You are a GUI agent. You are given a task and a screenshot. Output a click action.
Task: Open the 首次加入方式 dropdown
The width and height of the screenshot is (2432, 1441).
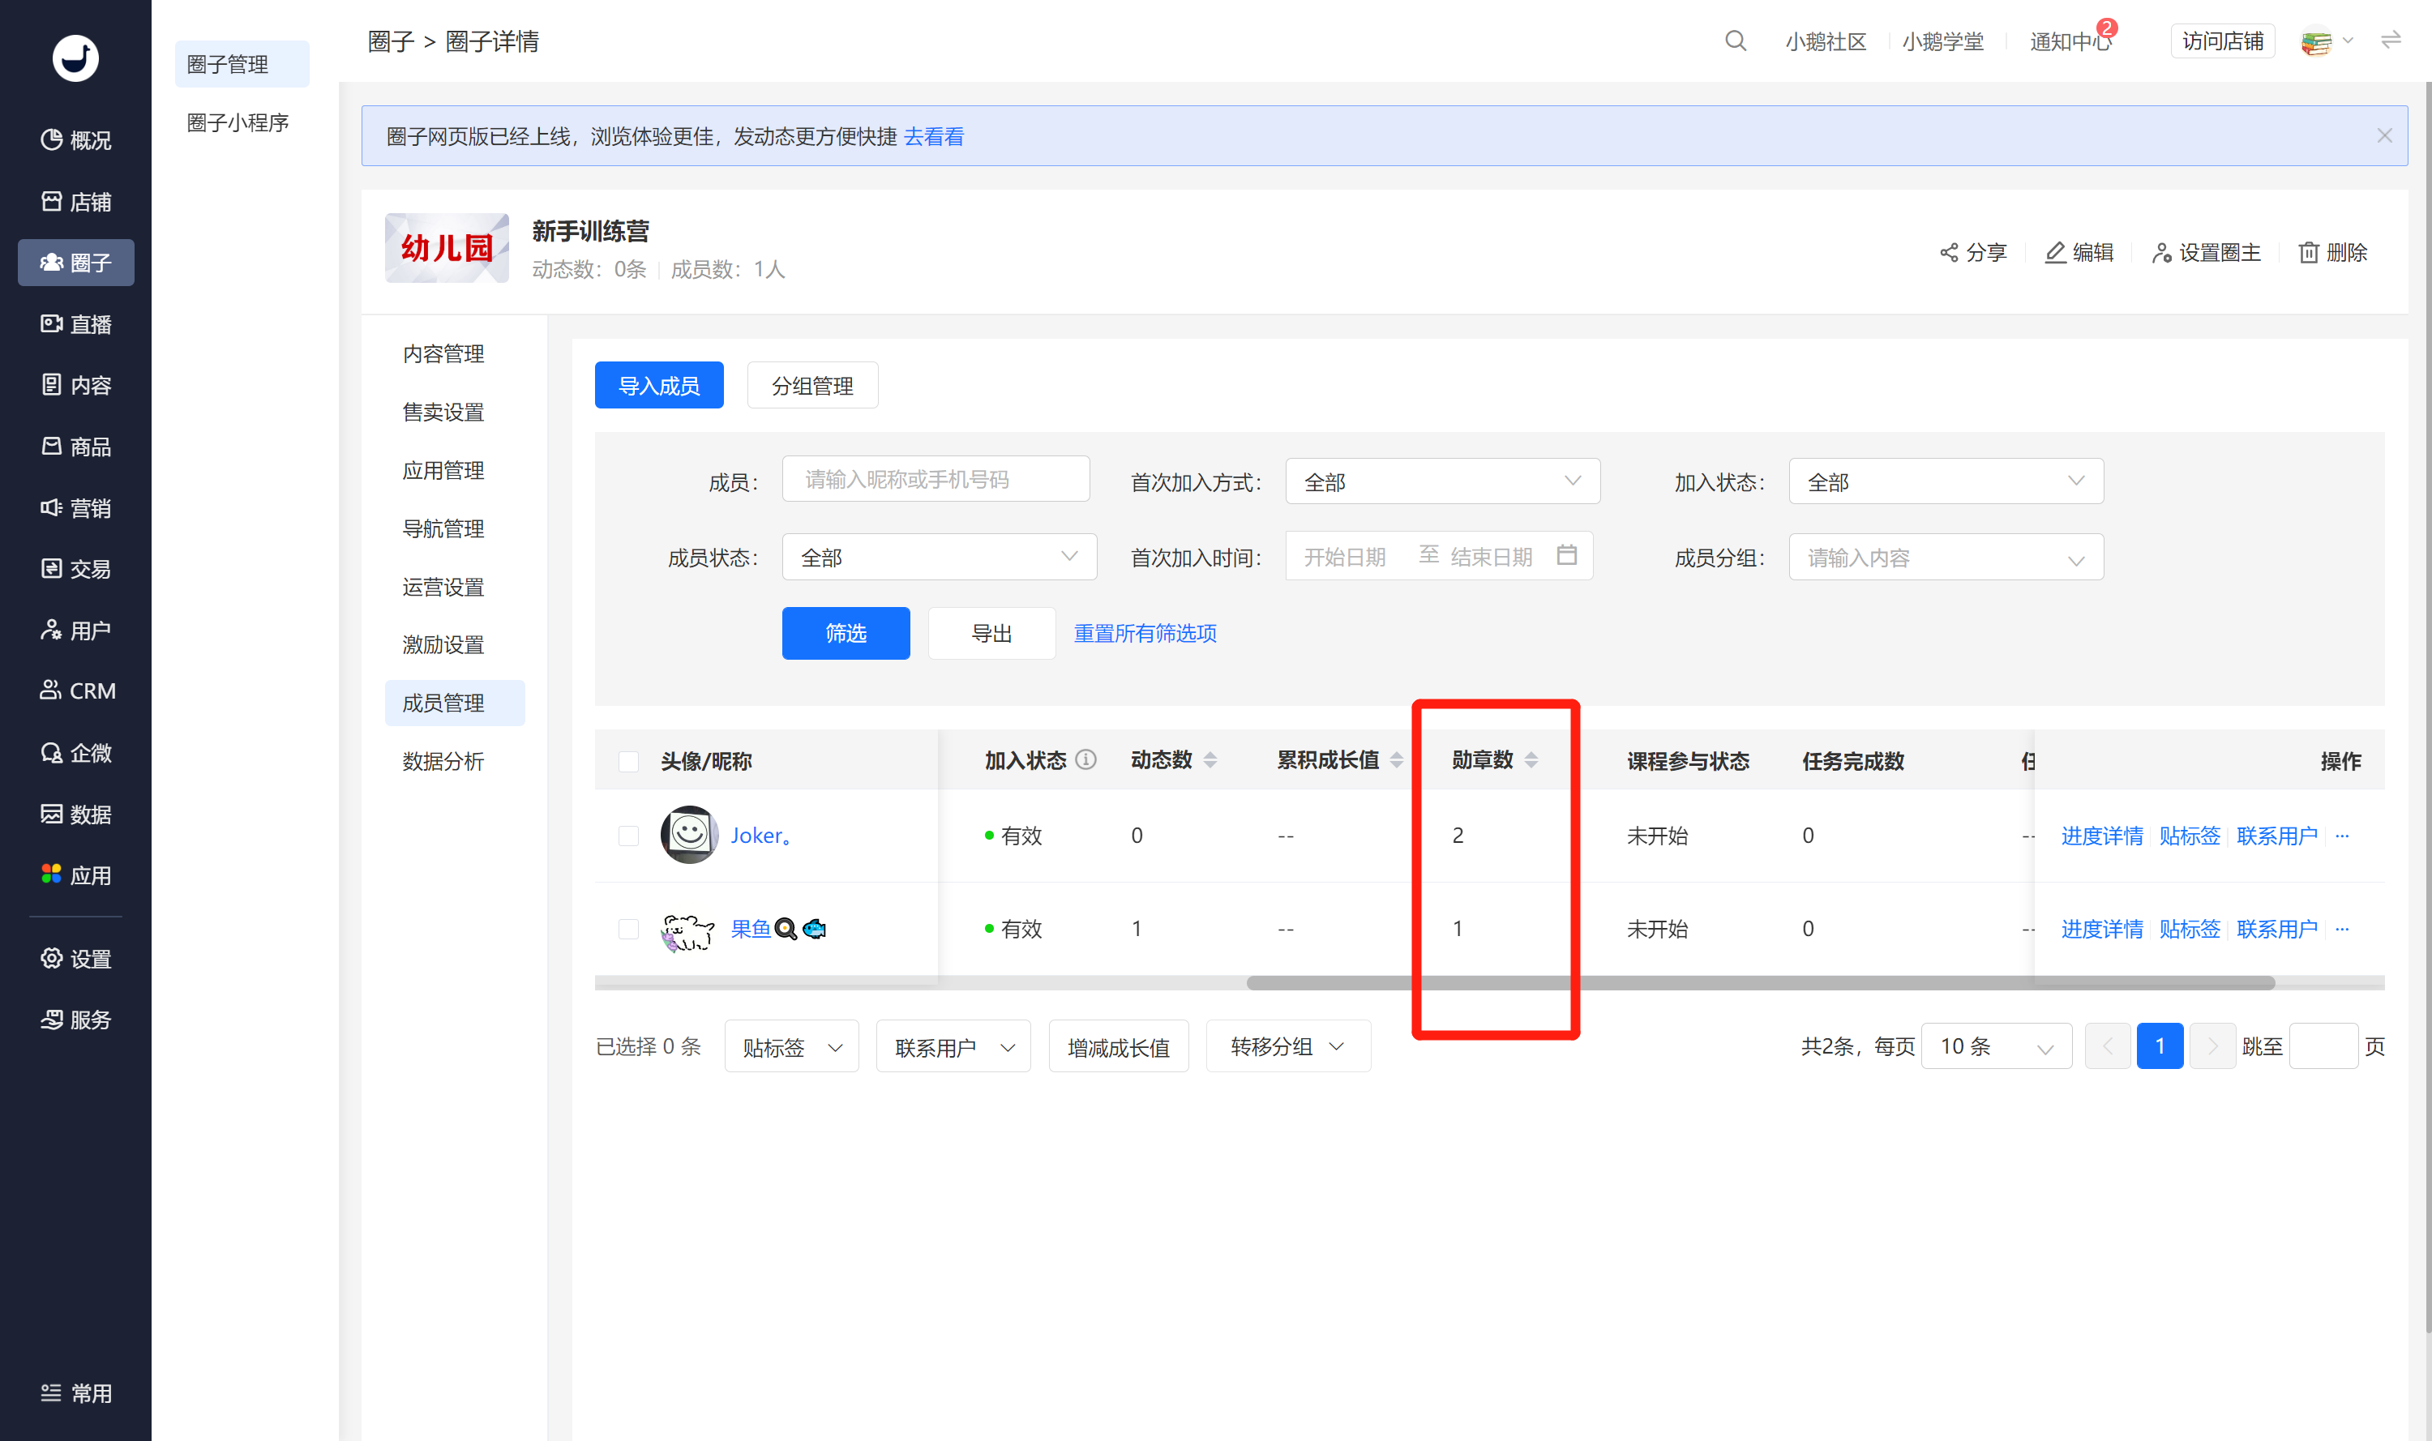coord(1442,481)
